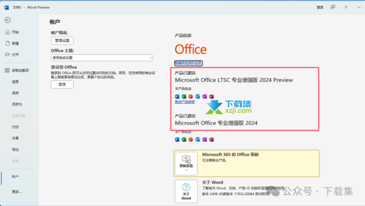This screenshot has height=206, width=365.
Task: Click the 打开 folder icon
Action: (x=7, y=55)
